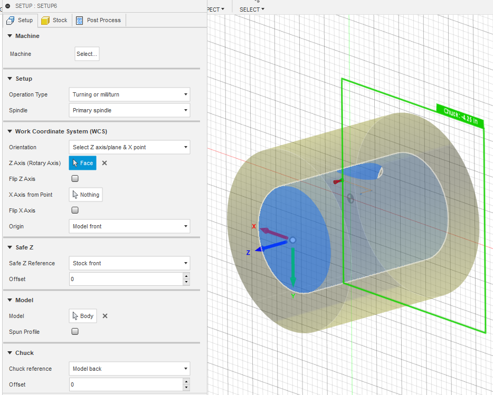Click the blue Z axis arrow
This screenshot has width=493, height=395.
click(271, 246)
